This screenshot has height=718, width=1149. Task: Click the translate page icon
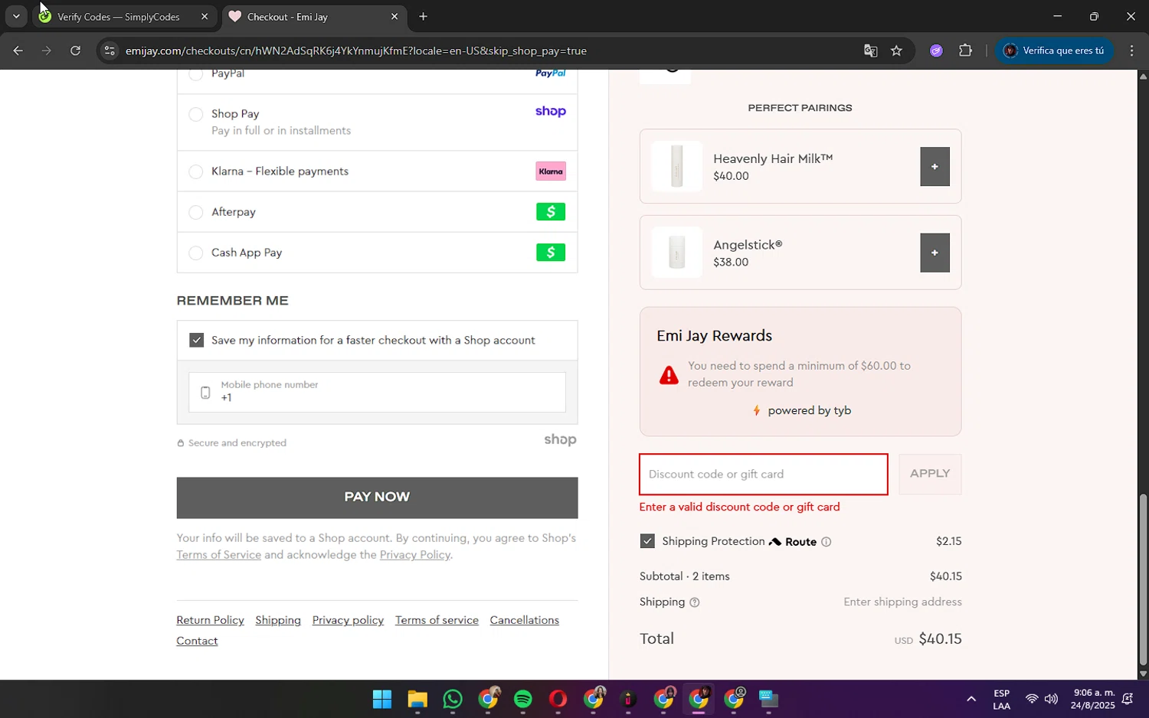(870, 51)
